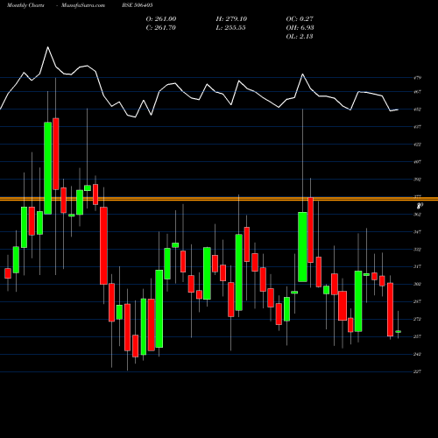The image size is (438, 438).
Task: Click the 302 price axis label
Action: [418, 284]
